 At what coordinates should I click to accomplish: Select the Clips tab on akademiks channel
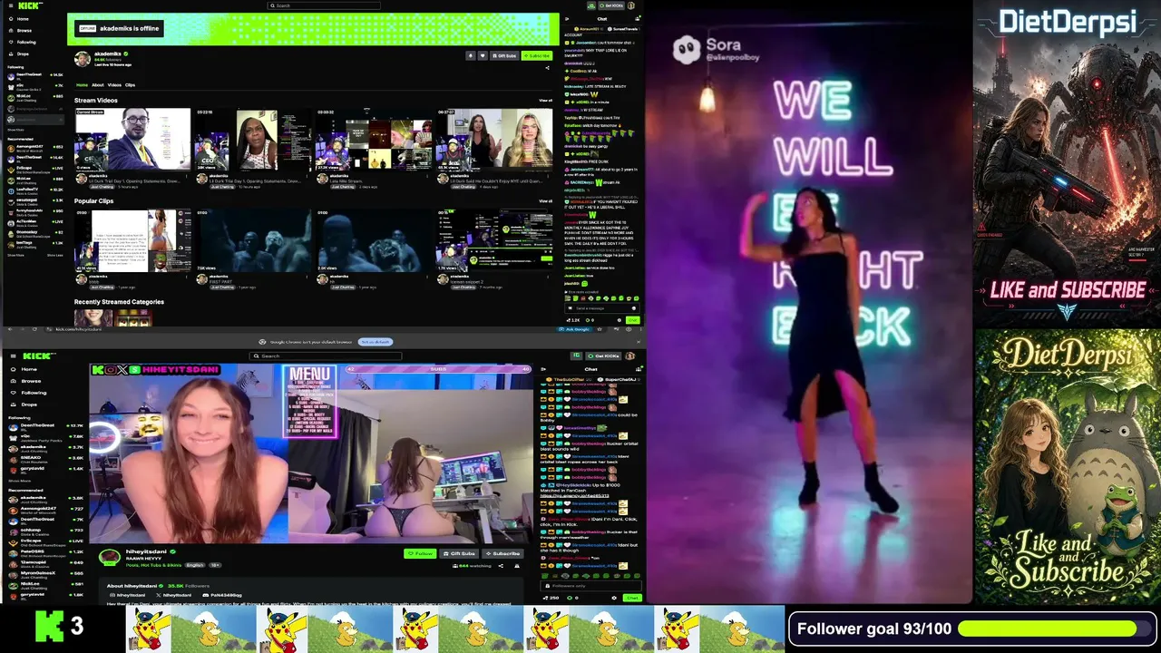pyautogui.click(x=130, y=85)
